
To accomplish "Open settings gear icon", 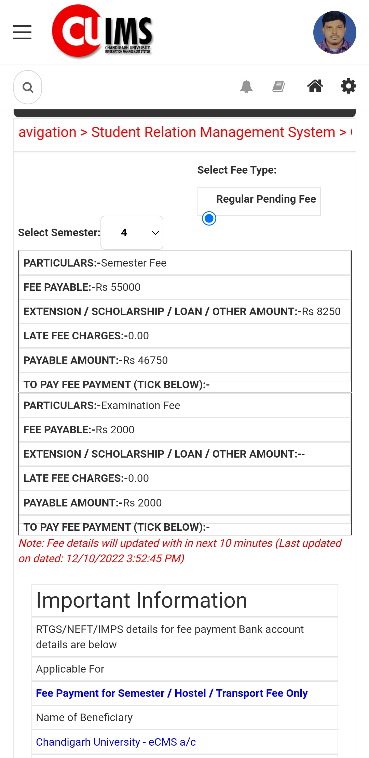I will coord(348,86).
